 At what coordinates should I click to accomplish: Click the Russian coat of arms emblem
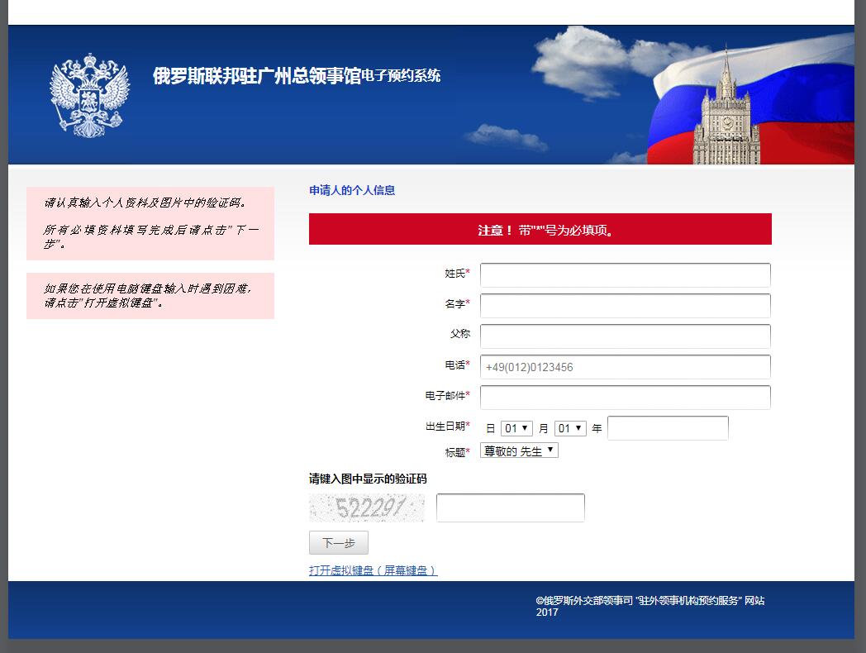point(88,93)
